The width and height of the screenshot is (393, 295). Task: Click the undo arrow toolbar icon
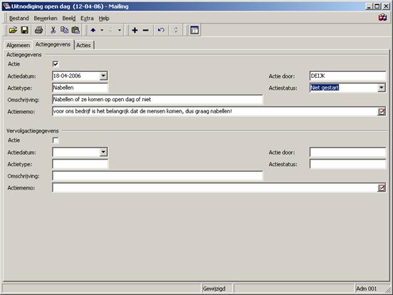[x=161, y=31]
